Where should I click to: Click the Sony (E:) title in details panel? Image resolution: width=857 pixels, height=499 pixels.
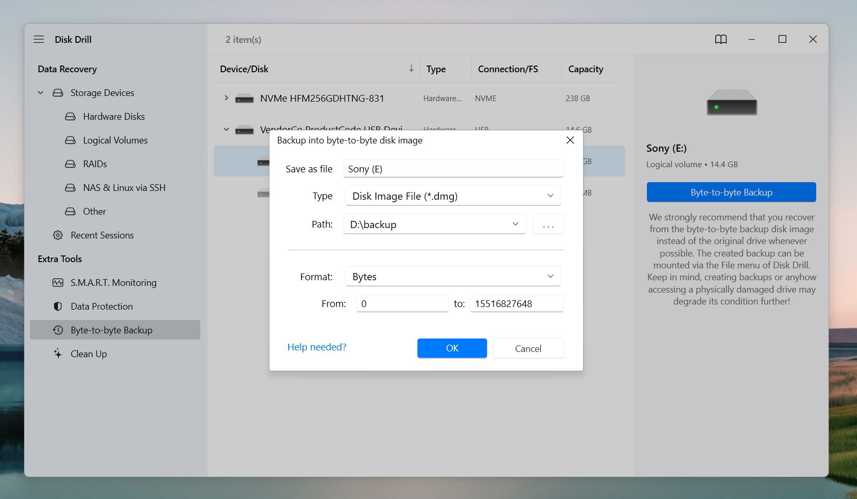pos(666,149)
